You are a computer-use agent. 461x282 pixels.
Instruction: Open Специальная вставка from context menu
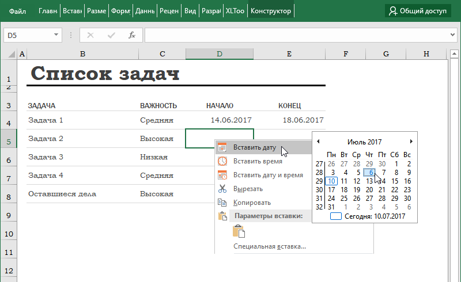pos(269,246)
